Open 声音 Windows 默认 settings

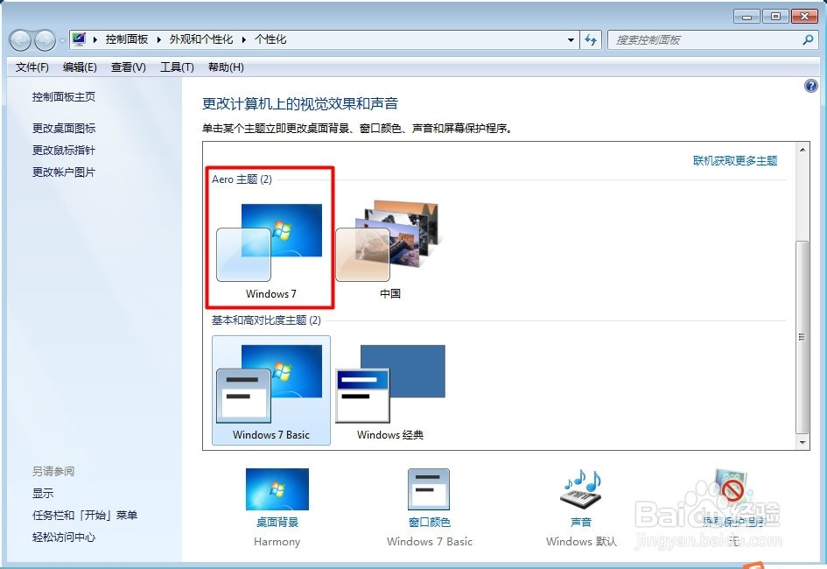pos(579,488)
